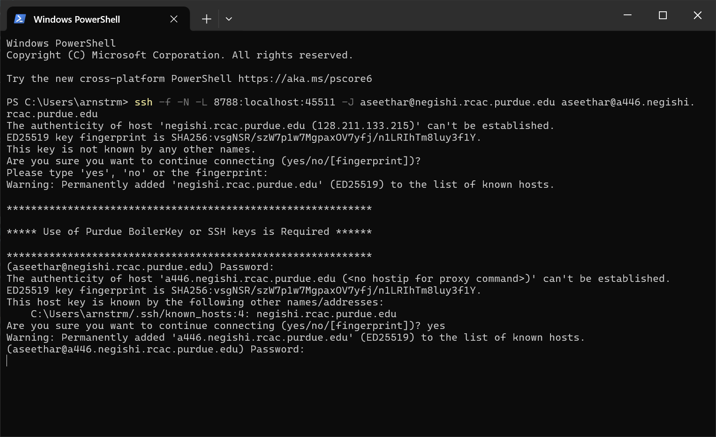Image resolution: width=716 pixels, height=437 pixels.
Task: Click the blinking terminal cursor
Action: (x=7, y=361)
